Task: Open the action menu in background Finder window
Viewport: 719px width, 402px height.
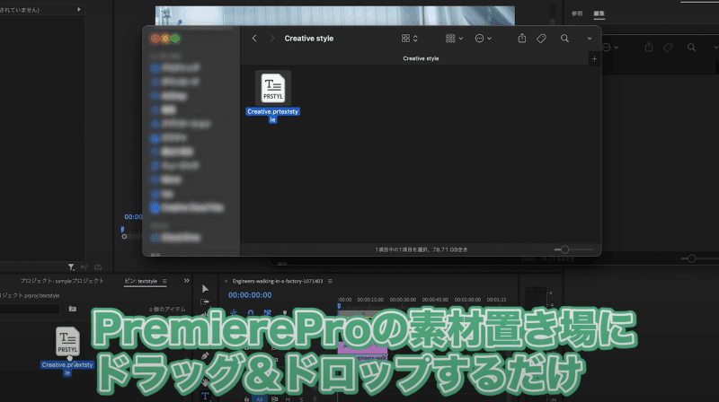Action: [610, 48]
